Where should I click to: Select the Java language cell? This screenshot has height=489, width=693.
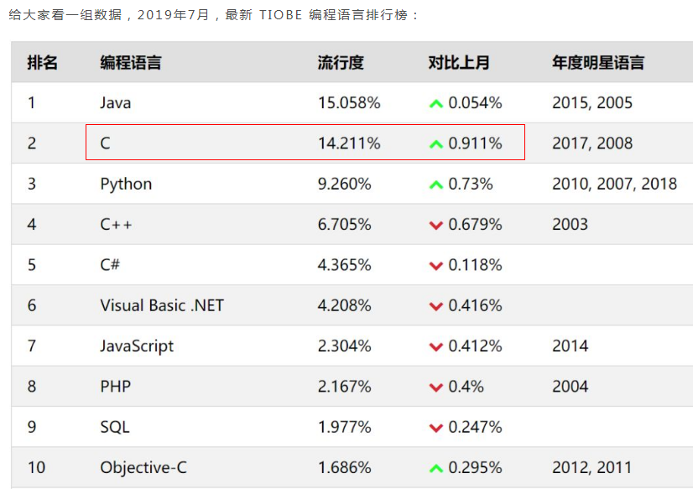(x=115, y=103)
